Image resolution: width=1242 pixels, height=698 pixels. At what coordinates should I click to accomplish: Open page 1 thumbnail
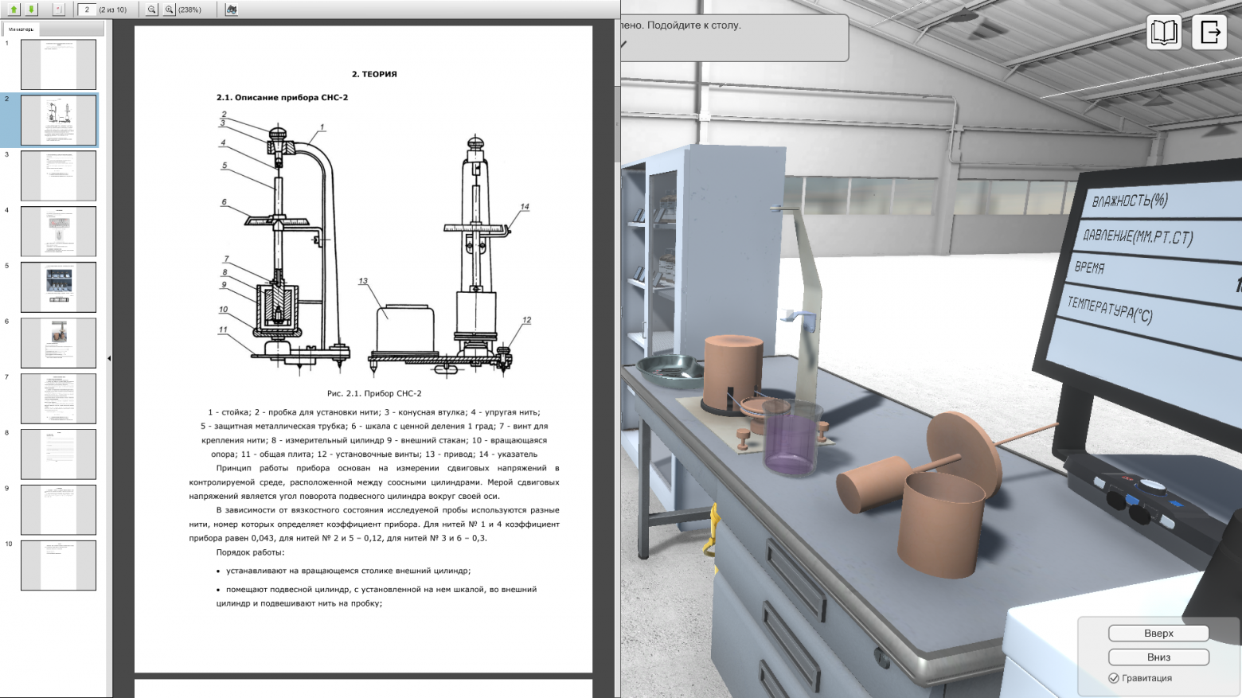(x=58, y=64)
